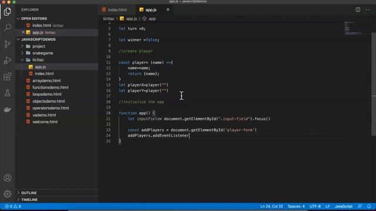This screenshot has height=211, width=376.
Task: Open the Explorer view in activity bar
Action: point(8,12)
